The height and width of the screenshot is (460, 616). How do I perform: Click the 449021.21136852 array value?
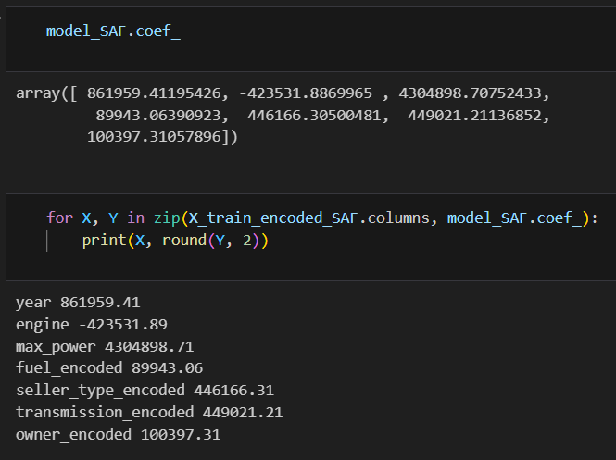[x=474, y=116]
